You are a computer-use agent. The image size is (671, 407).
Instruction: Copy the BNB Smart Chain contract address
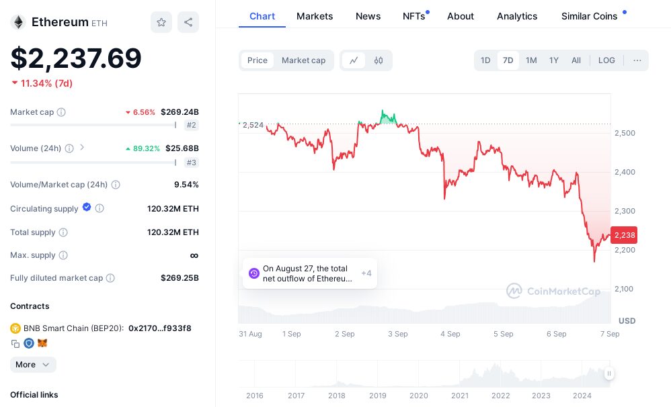click(x=15, y=343)
